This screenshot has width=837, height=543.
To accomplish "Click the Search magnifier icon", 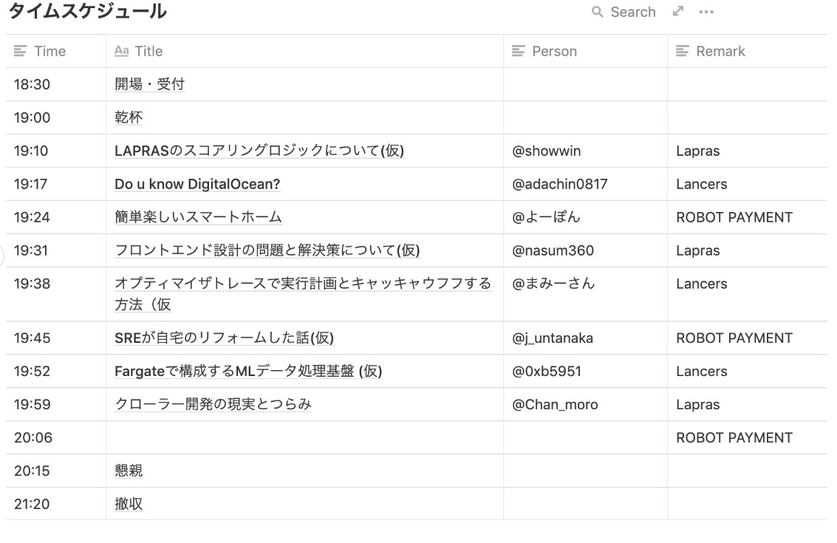I will coord(598,12).
